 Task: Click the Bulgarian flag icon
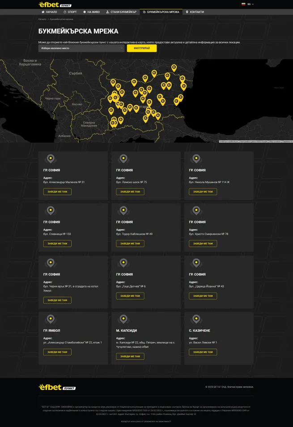pos(243,4)
